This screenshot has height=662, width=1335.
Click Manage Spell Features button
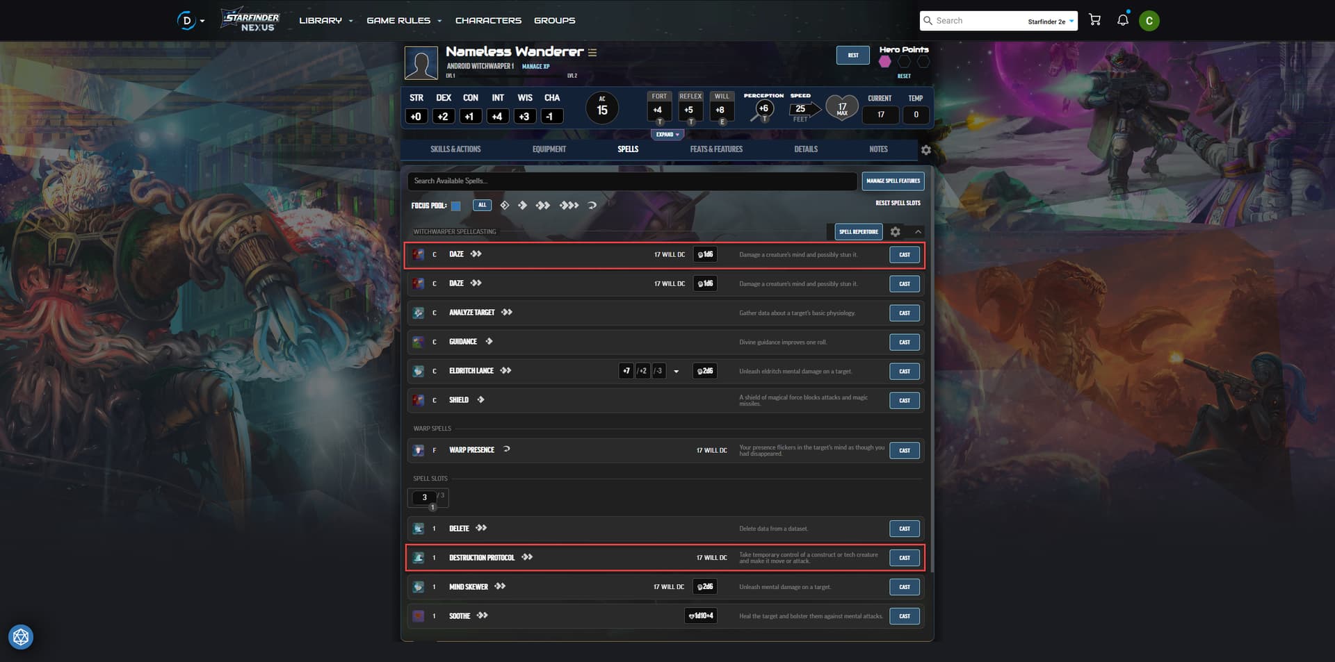tap(893, 181)
